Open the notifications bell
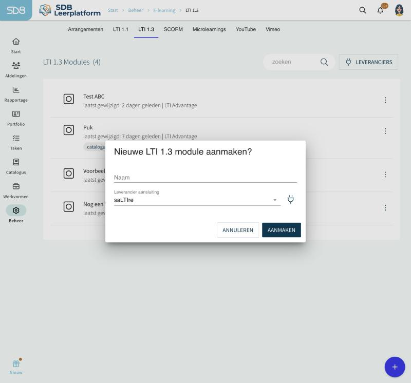The width and height of the screenshot is (411, 383). point(380,10)
